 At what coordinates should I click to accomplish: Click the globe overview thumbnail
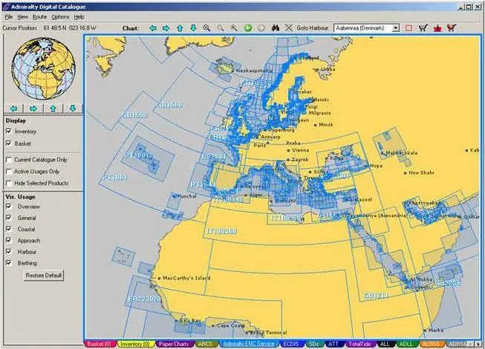(43, 68)
